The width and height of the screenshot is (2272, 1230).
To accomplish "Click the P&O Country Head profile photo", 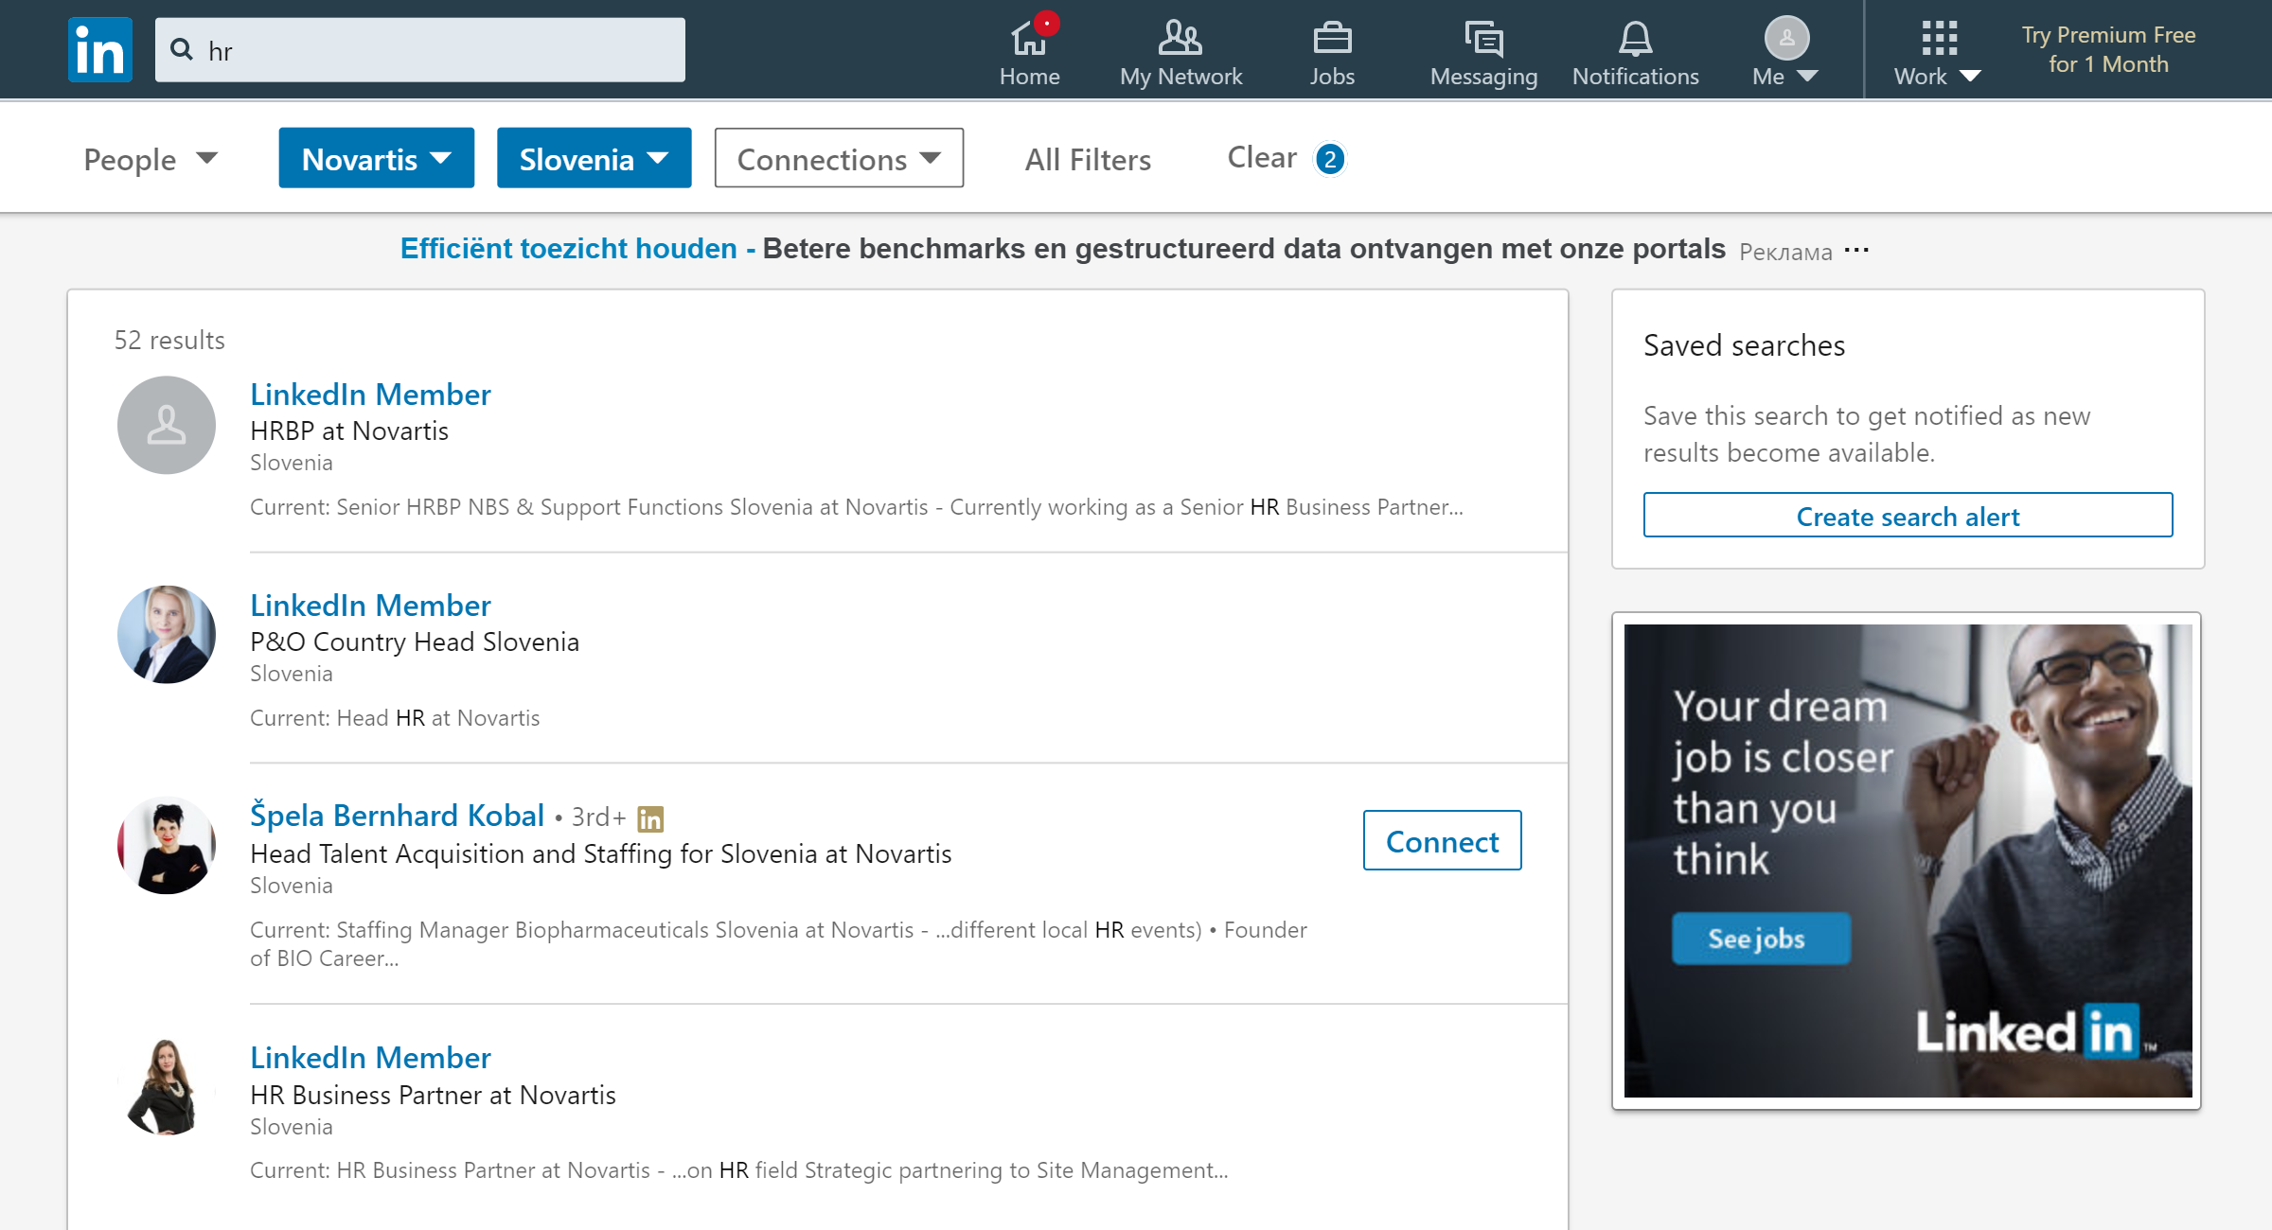I will pos(167,635).
